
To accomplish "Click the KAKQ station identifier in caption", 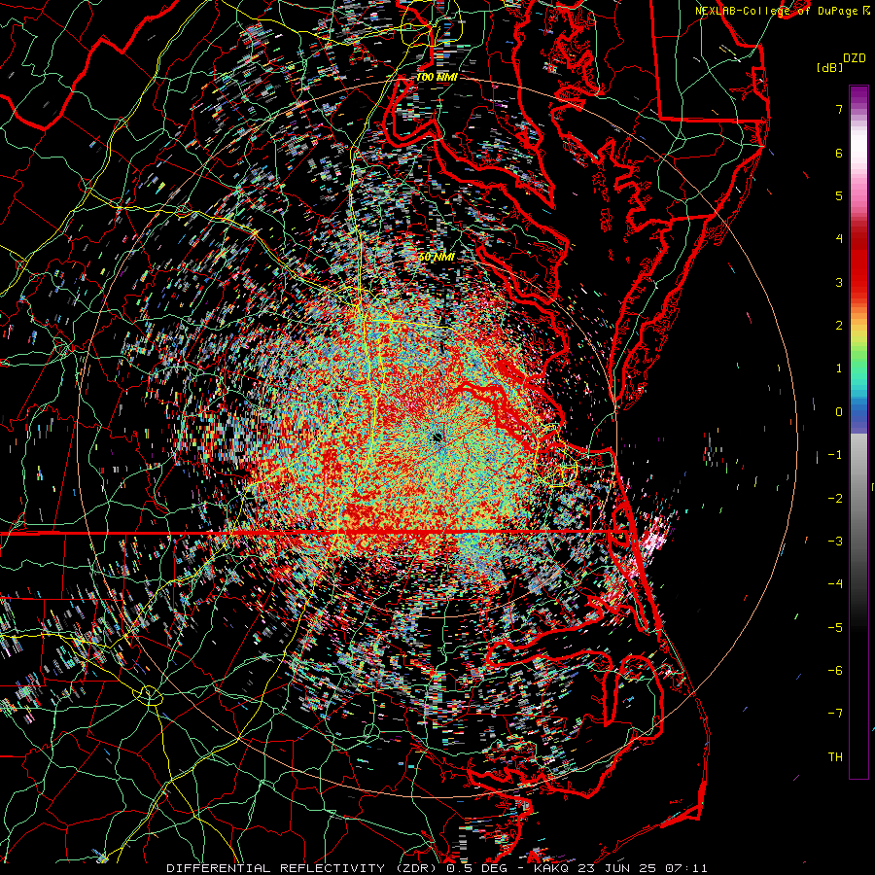I will click(551, 868).
